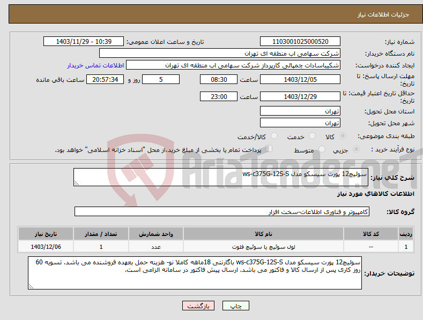The image size is (423, 320).
Task: Click the توضیحات خریدار textarea
Action: [195, 273]
